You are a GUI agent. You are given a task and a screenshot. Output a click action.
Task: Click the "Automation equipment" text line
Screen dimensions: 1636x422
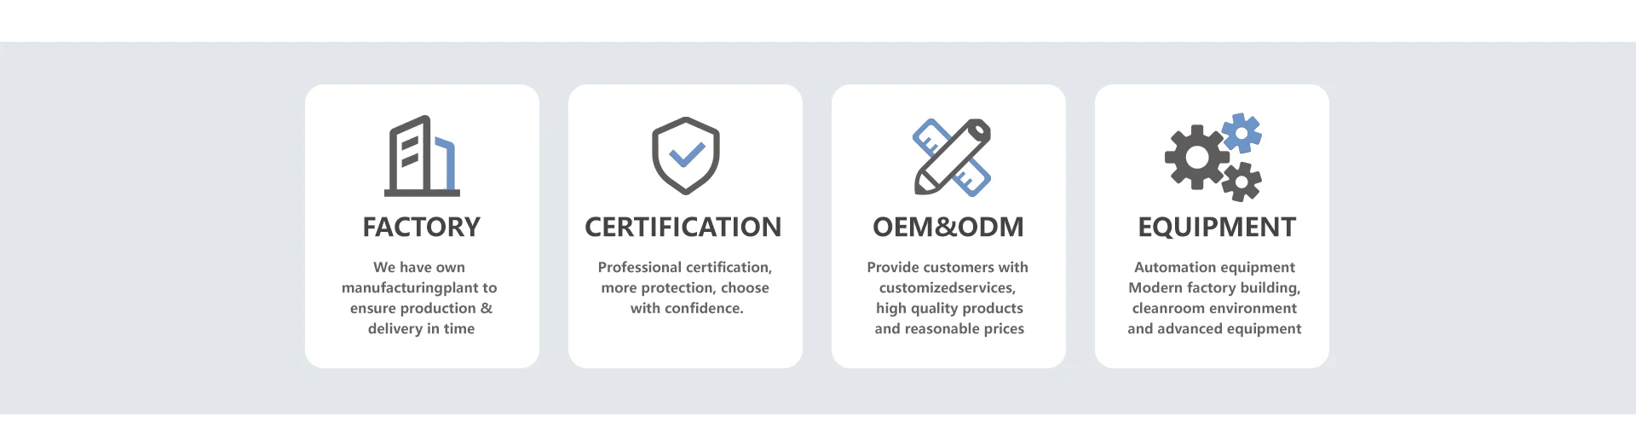coord(1214,268)
